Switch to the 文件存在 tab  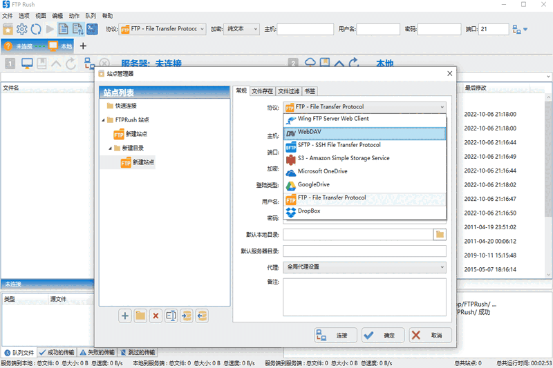click(262, 91)
